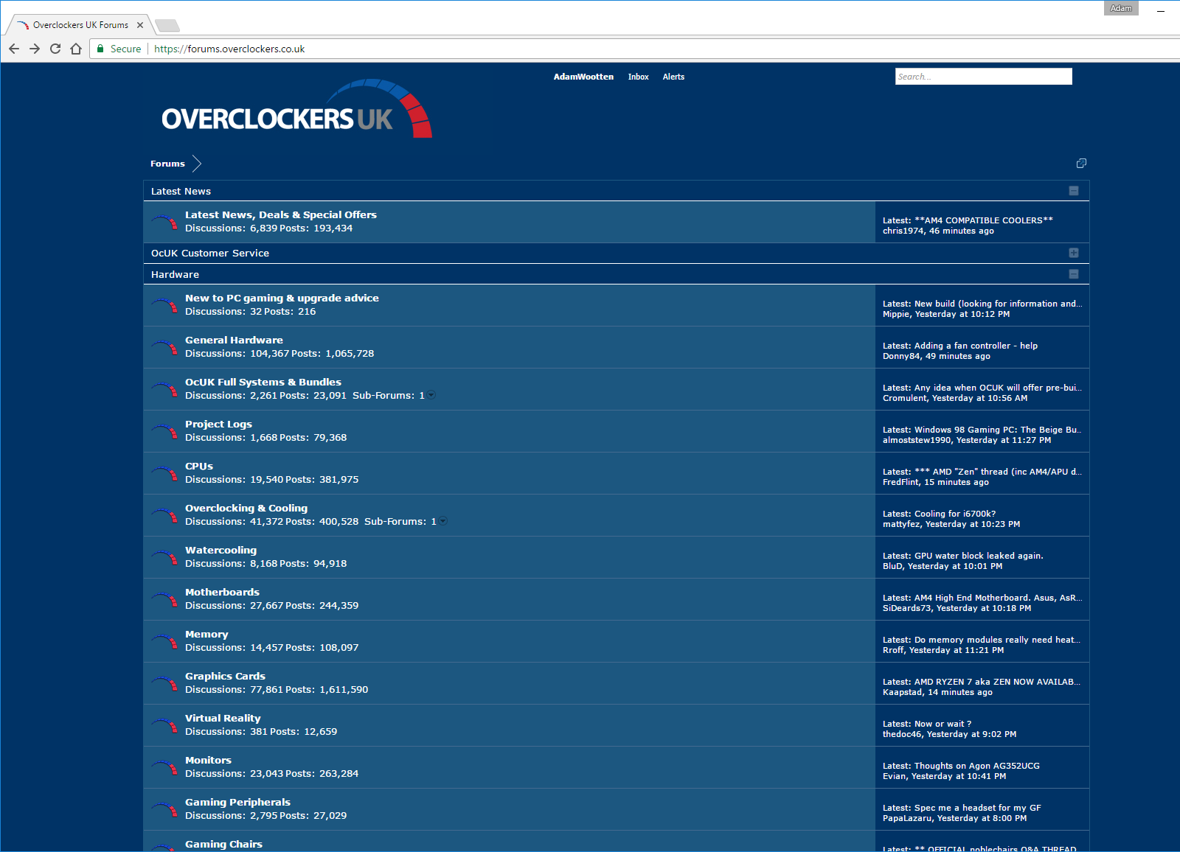Open the Inbox menu

click(638, 77)
